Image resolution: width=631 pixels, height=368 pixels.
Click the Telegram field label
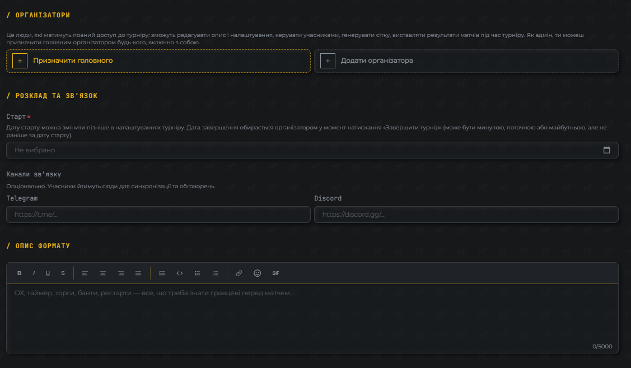point(22,198)
